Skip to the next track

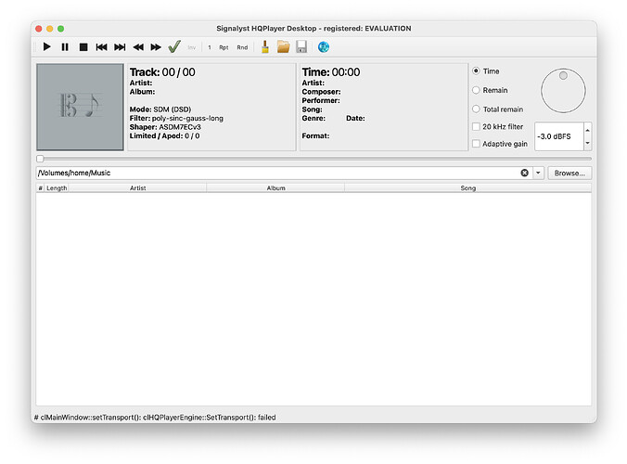coord(120,47)
